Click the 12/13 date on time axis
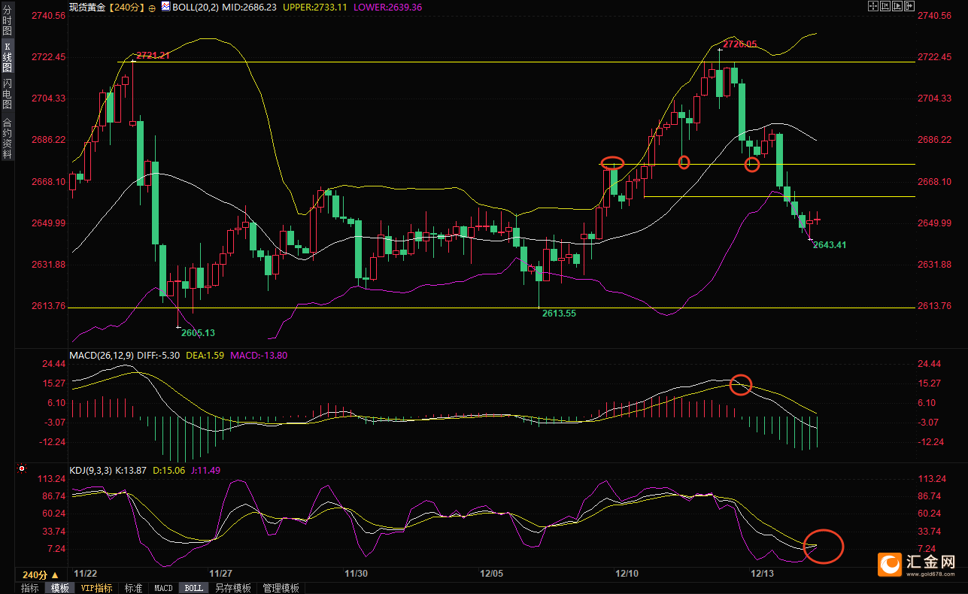 (762, 573)
